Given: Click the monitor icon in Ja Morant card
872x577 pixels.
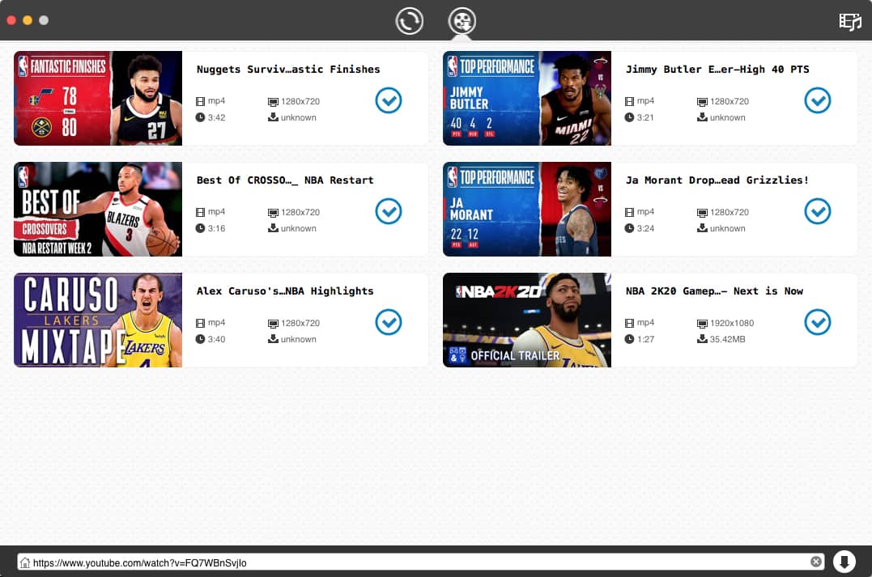Looking at the screenshot, I should pyautogui.click(x=703, y=212).
